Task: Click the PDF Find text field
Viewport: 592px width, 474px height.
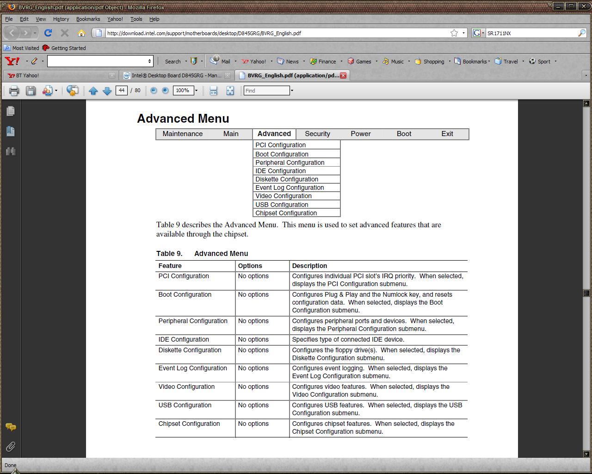Action: pyautogui.click(x=267, y=91)
